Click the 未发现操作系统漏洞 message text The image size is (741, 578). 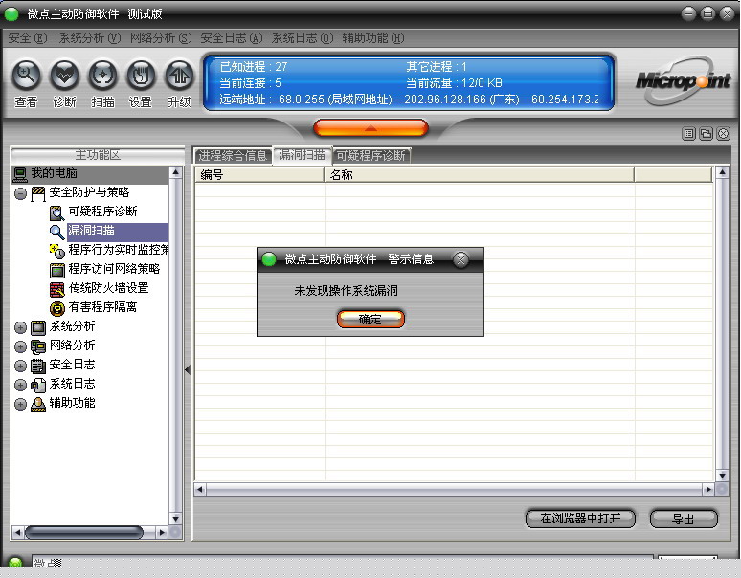346,290
